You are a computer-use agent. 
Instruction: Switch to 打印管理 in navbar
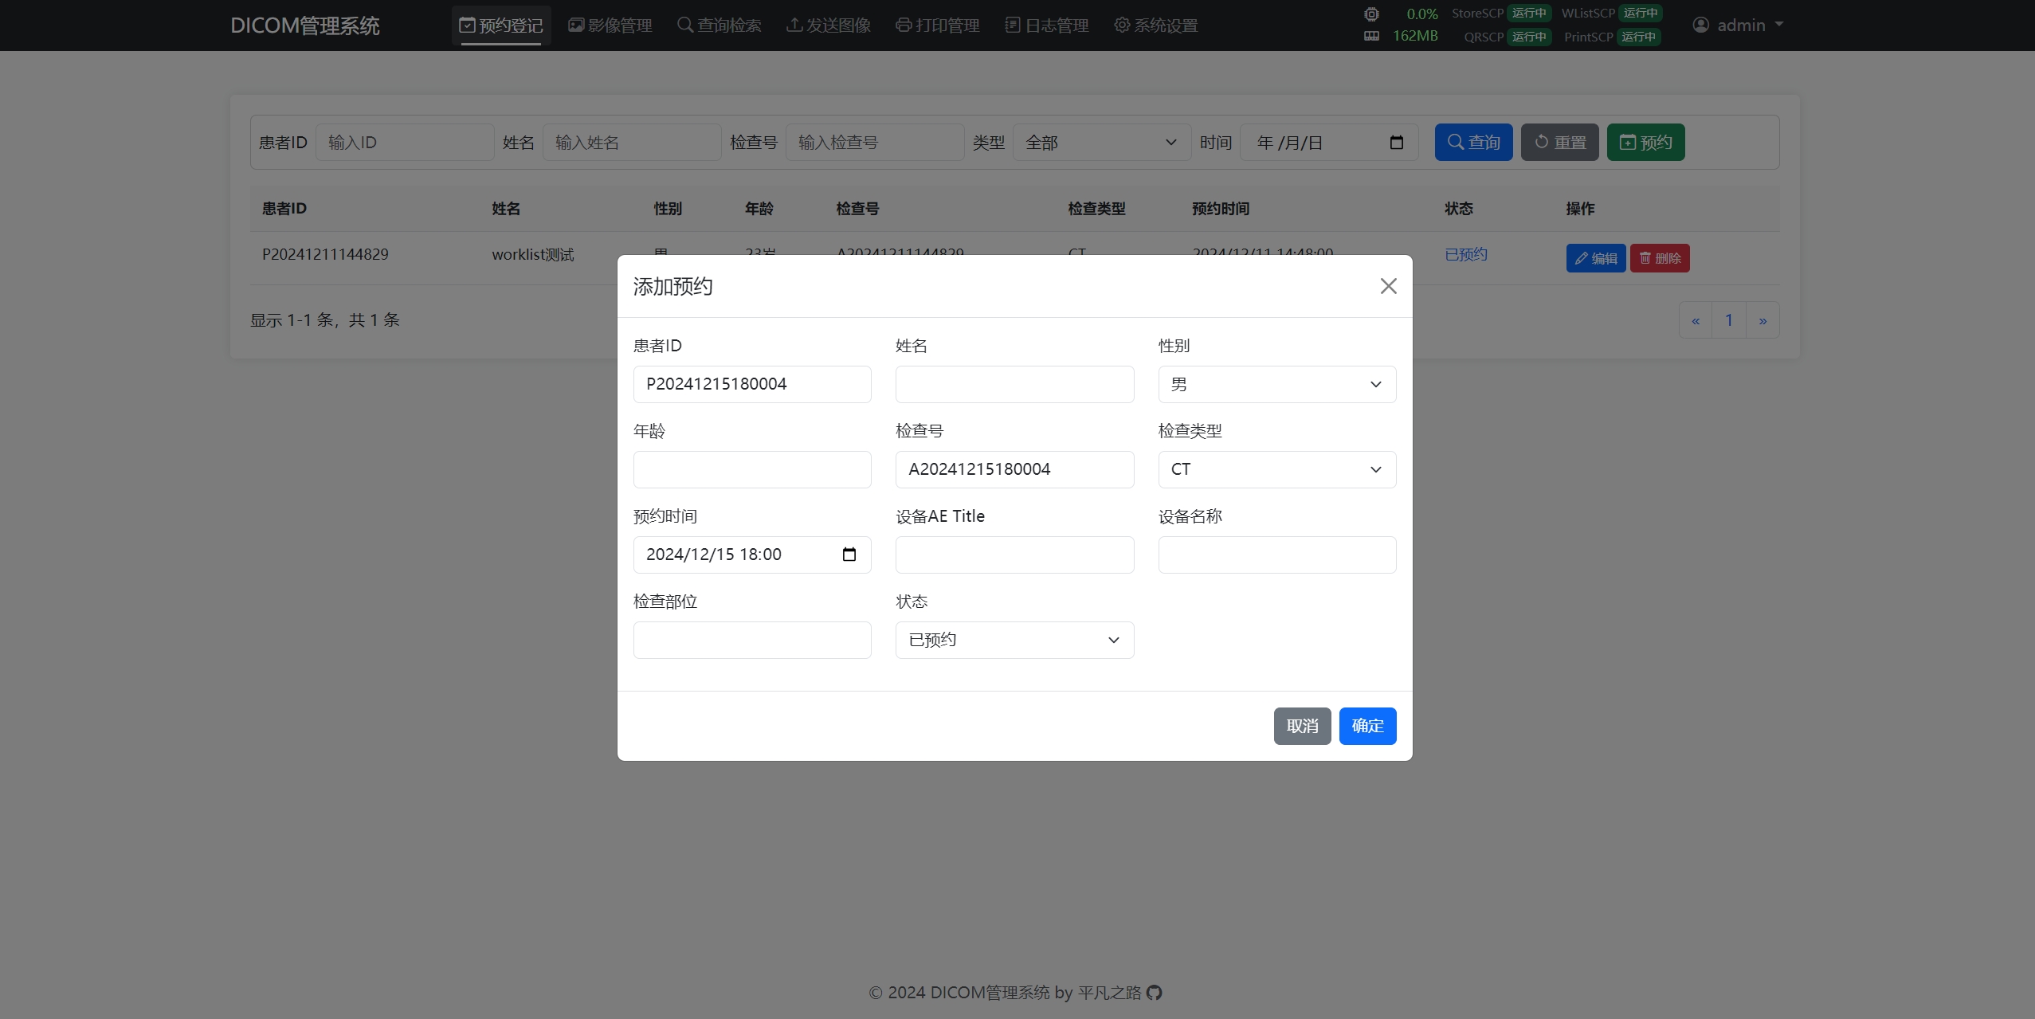(x=938, y=25)
